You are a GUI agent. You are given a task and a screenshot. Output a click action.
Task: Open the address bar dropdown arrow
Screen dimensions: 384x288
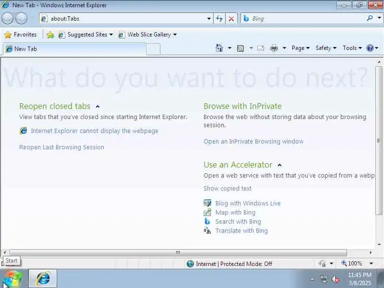click(209, 19)
